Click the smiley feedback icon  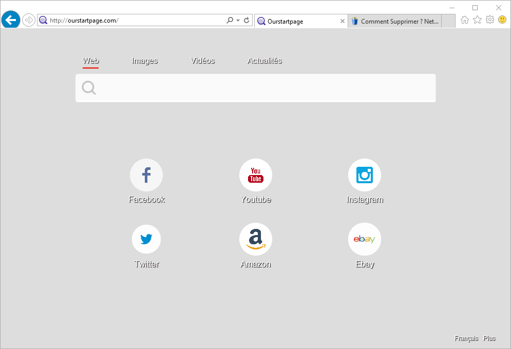tap(502, 20)
